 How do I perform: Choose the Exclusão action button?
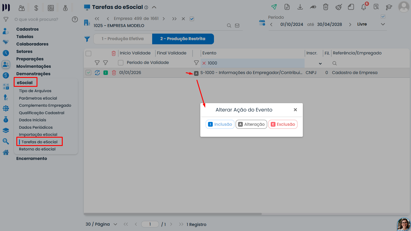[283, 124]
